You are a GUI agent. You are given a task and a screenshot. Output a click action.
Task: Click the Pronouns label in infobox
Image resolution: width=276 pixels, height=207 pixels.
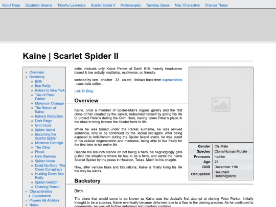click(202, 157)
